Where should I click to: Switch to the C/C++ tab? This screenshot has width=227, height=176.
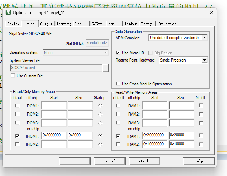coord(97,24)
